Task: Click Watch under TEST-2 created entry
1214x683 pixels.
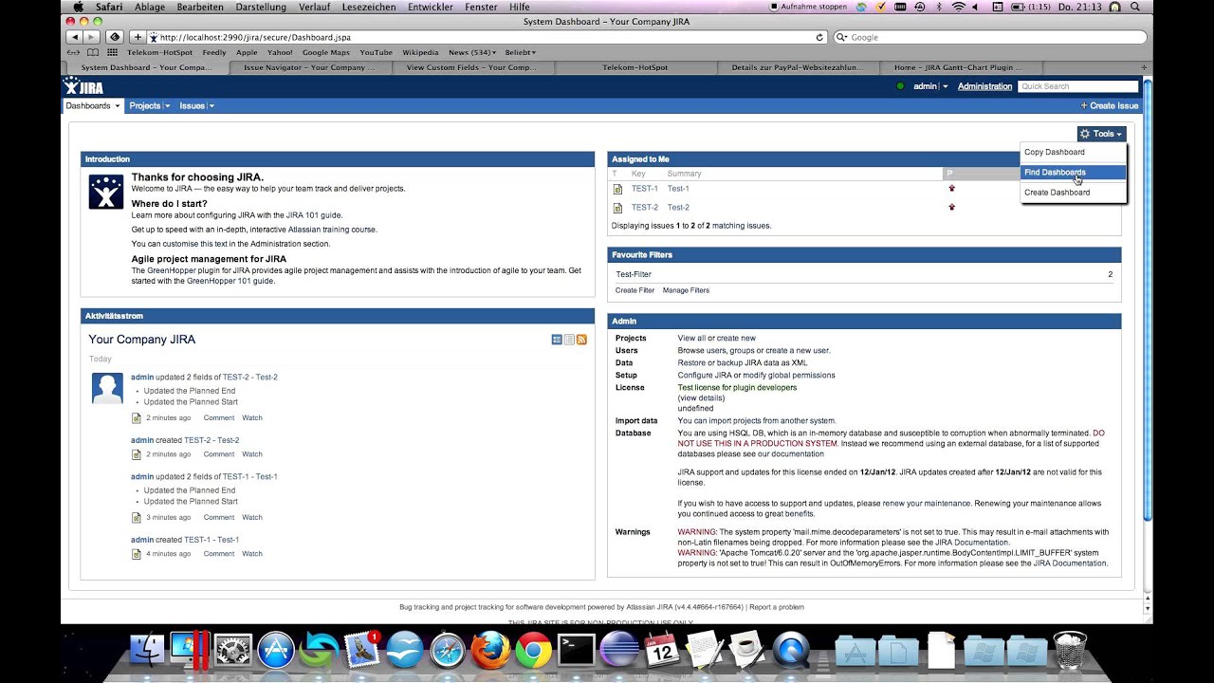Action: click(252, 454)
